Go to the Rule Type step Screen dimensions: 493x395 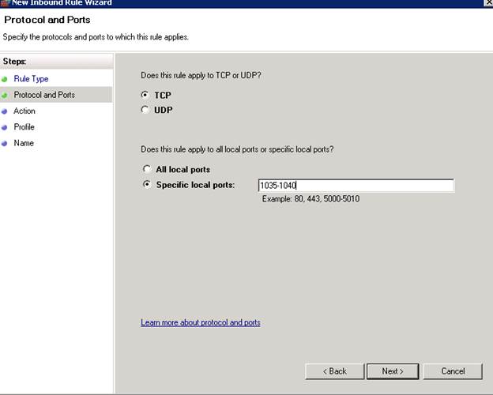[x=31, y=79]
